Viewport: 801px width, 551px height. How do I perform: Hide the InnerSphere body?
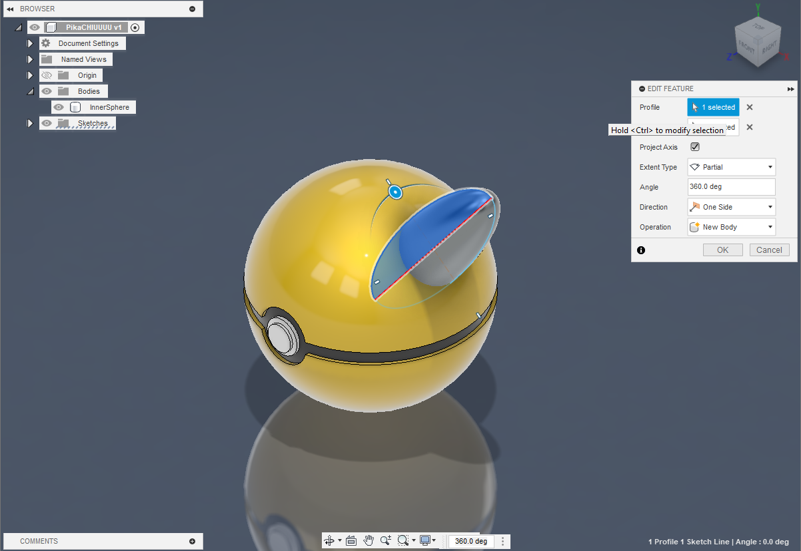59,107
